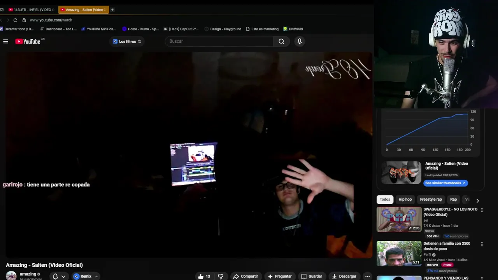498x280 pixels.
Task: Open options for Detienen a familia video
Action: click(x=482, y=244)
